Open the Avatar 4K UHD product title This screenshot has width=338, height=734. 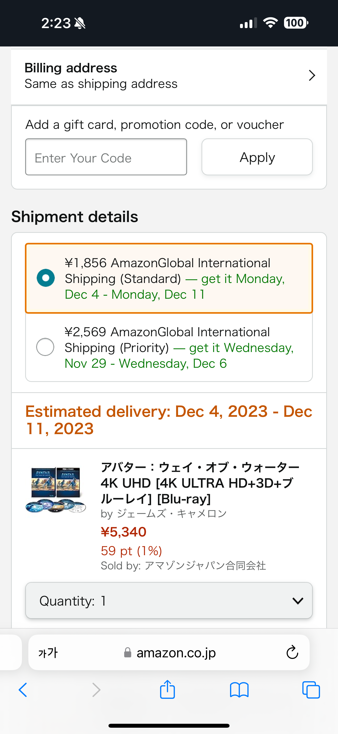click(199, 483)
